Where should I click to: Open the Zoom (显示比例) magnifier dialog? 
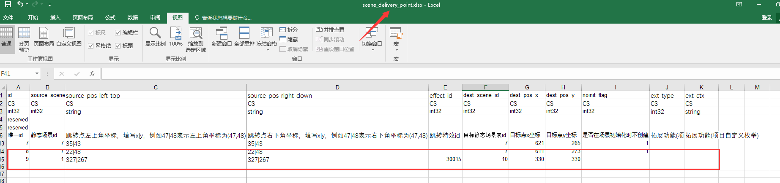point(155,37)
